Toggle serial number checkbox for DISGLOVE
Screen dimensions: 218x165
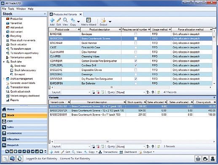point(136,70)
